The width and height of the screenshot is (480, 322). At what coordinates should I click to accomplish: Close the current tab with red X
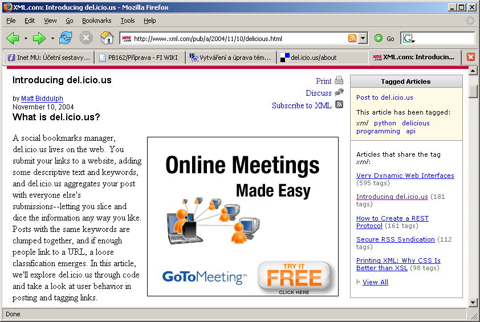click(470, 57)
